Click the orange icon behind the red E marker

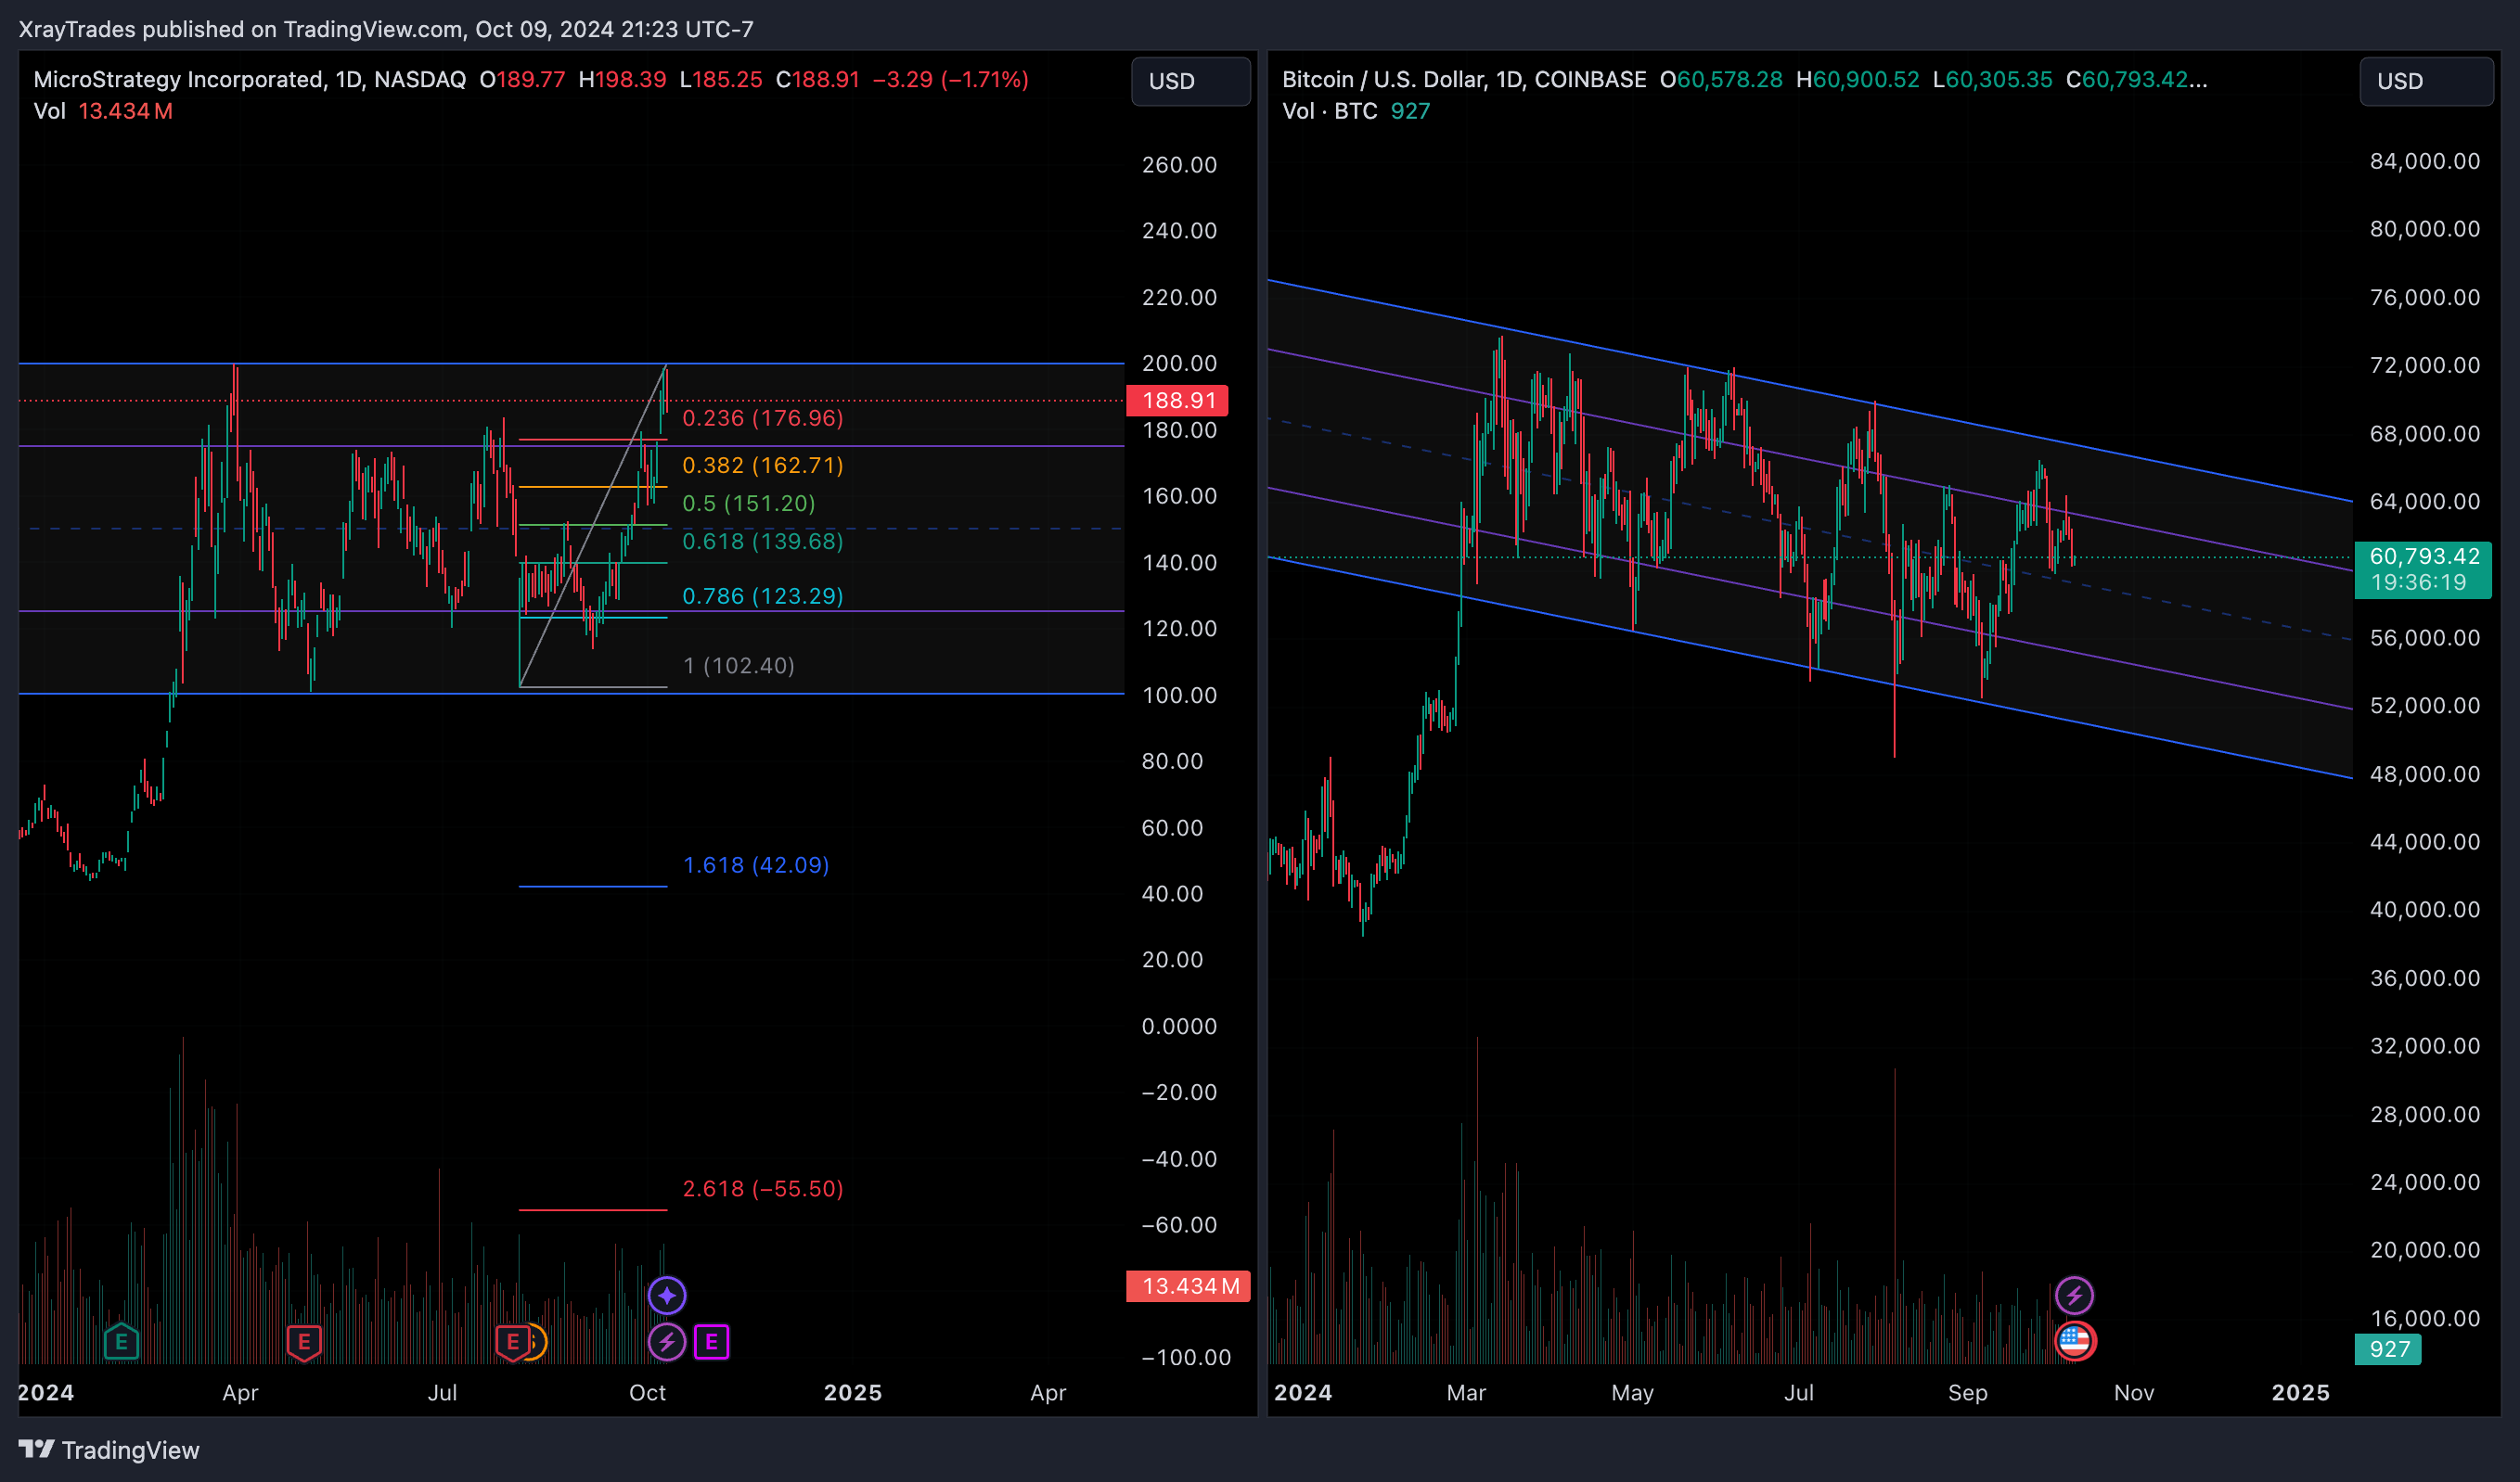pos(537,1342)
